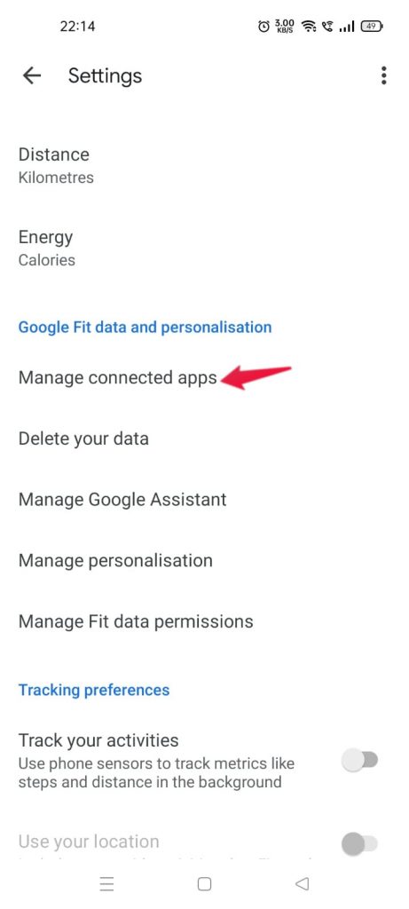Change the Distance unit setting
The width and height of the screenshot is (409, 909).
pos(204,165)
